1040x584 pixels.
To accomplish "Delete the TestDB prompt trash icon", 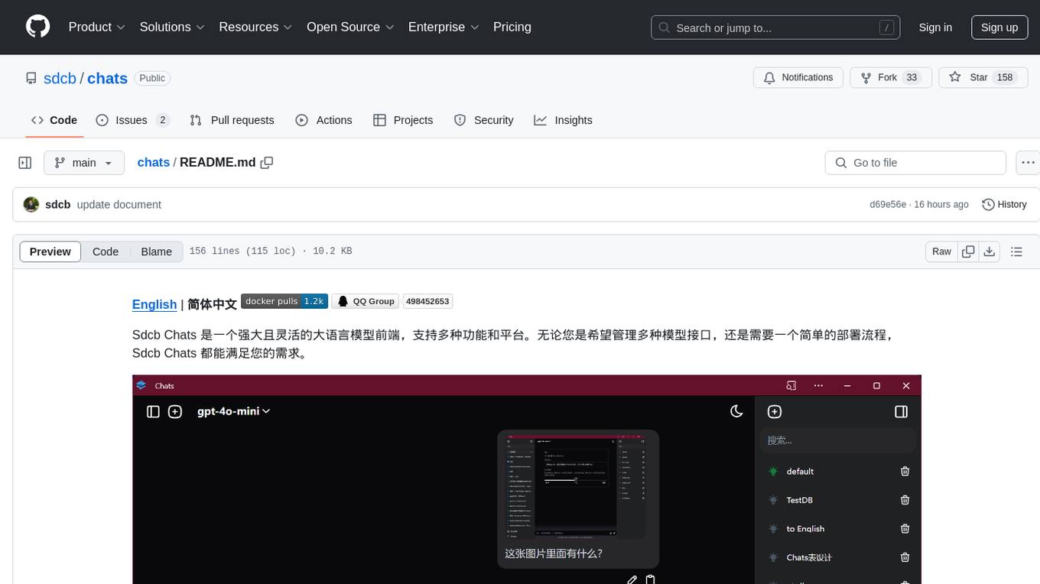I will tap(905, 500).
